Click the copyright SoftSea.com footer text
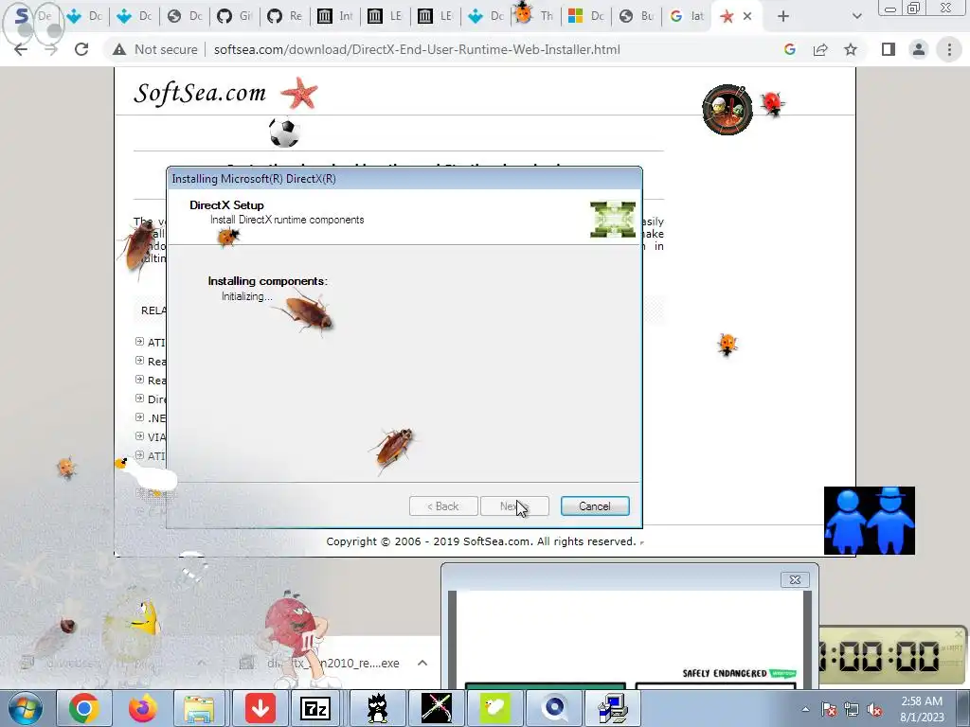Screen dimensions: 970x727 [480, 541]
